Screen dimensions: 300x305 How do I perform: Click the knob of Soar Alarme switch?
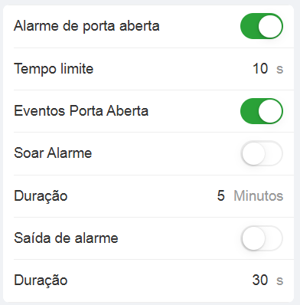[x=253, y=153]
